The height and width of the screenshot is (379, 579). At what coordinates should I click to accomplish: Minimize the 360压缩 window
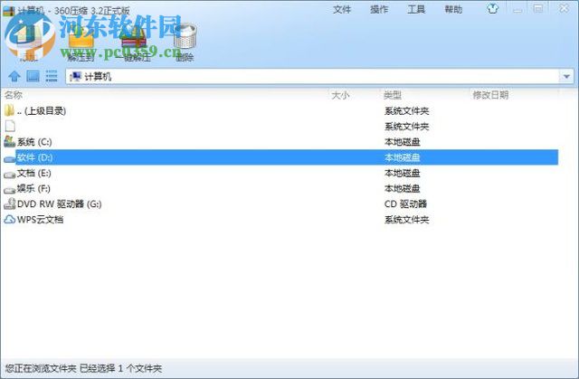pos(517,9)
